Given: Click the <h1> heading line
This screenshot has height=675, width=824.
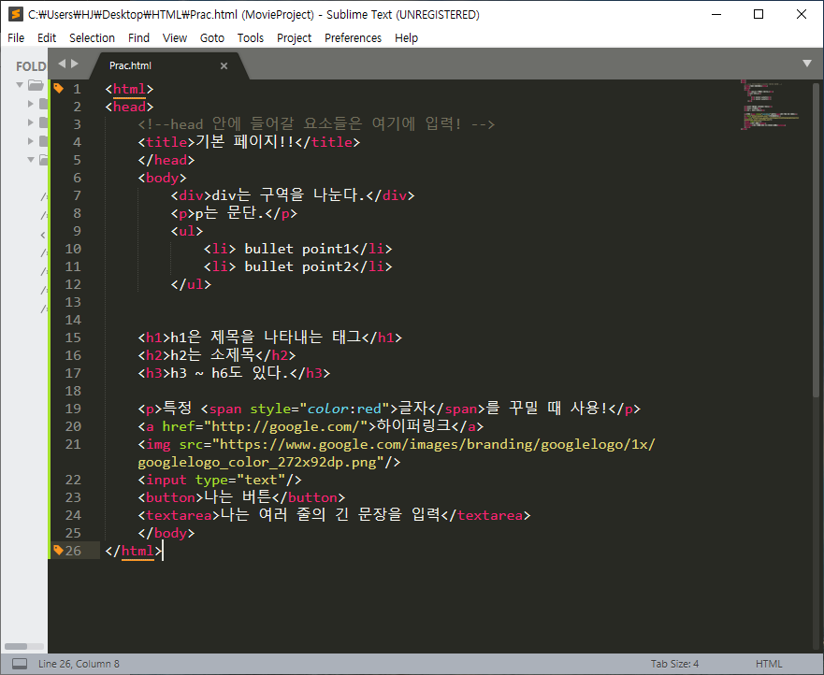Looking at the screenshot, I should coord(270,337).
